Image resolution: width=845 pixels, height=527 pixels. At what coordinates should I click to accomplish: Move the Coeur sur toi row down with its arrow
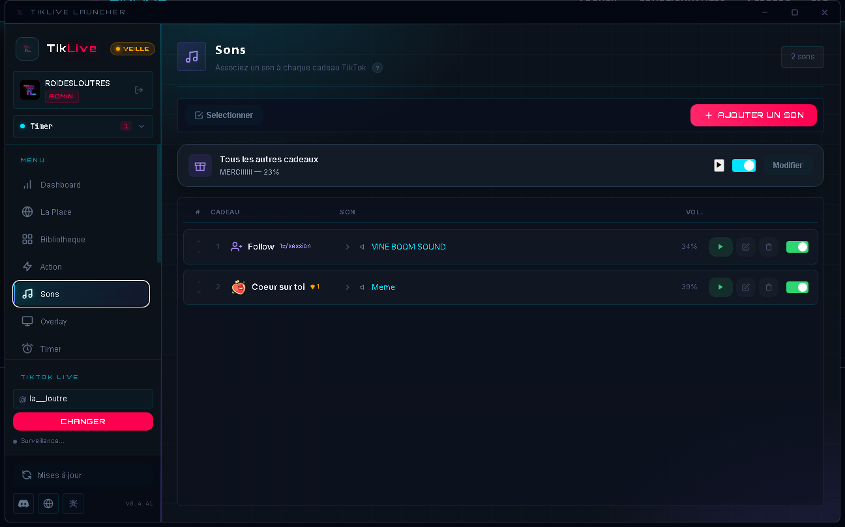199,292
